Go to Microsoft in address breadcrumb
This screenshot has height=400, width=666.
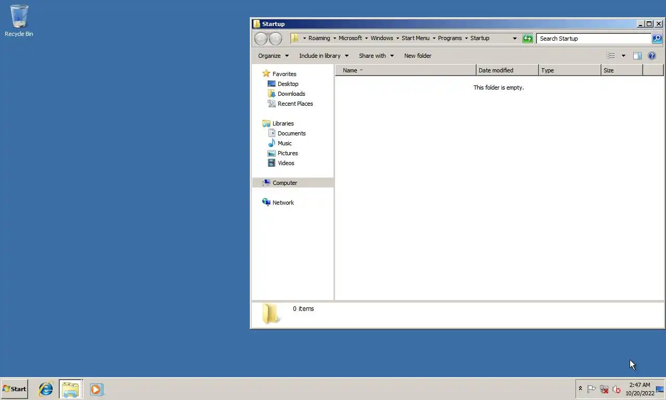(350, 39)
